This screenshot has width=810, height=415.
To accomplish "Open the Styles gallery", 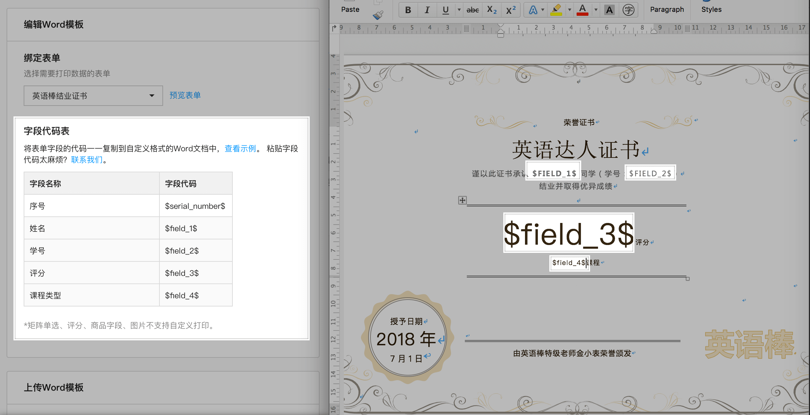I will 711,9.
